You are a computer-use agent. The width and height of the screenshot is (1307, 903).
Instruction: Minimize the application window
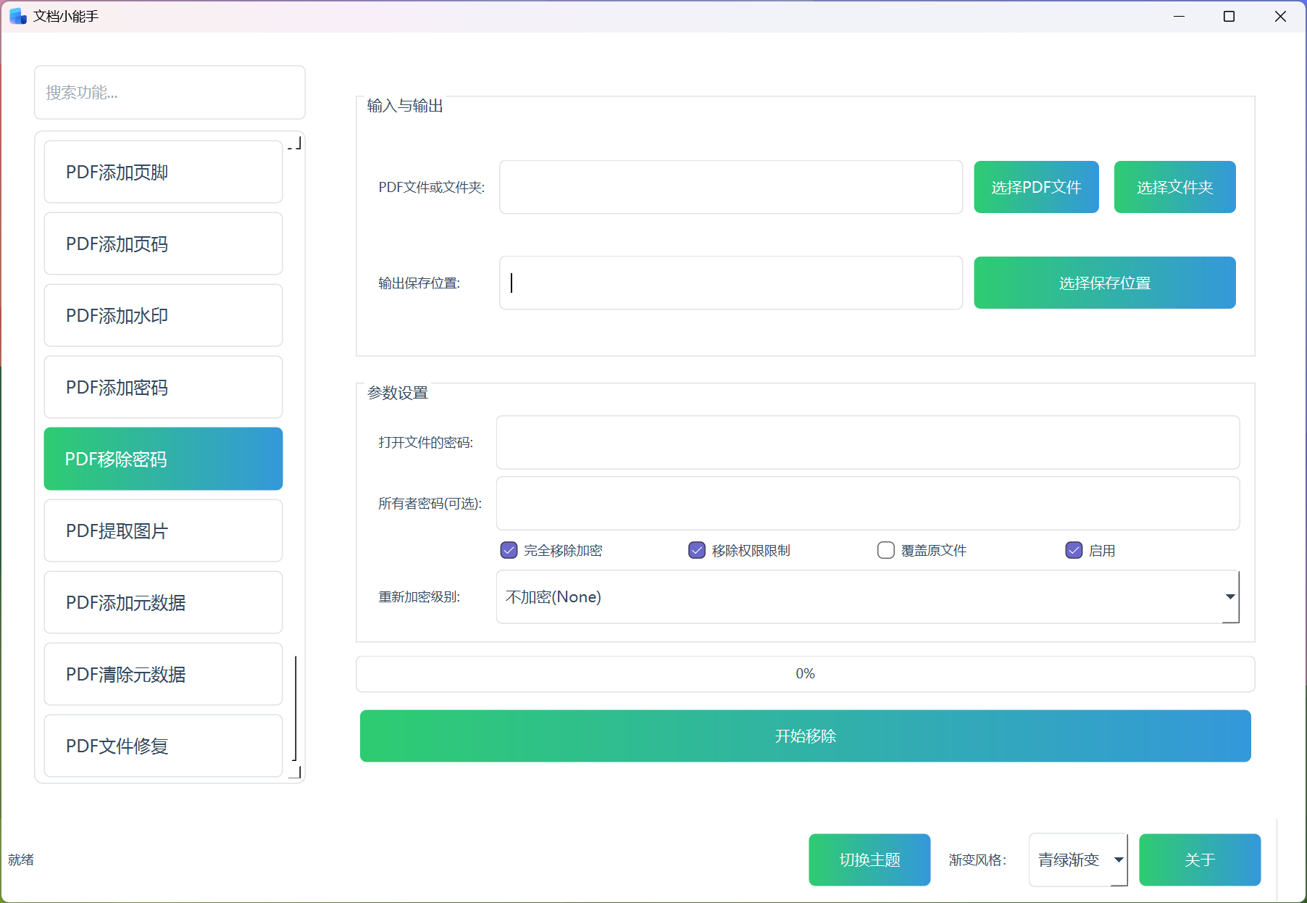click(1179, 16)
